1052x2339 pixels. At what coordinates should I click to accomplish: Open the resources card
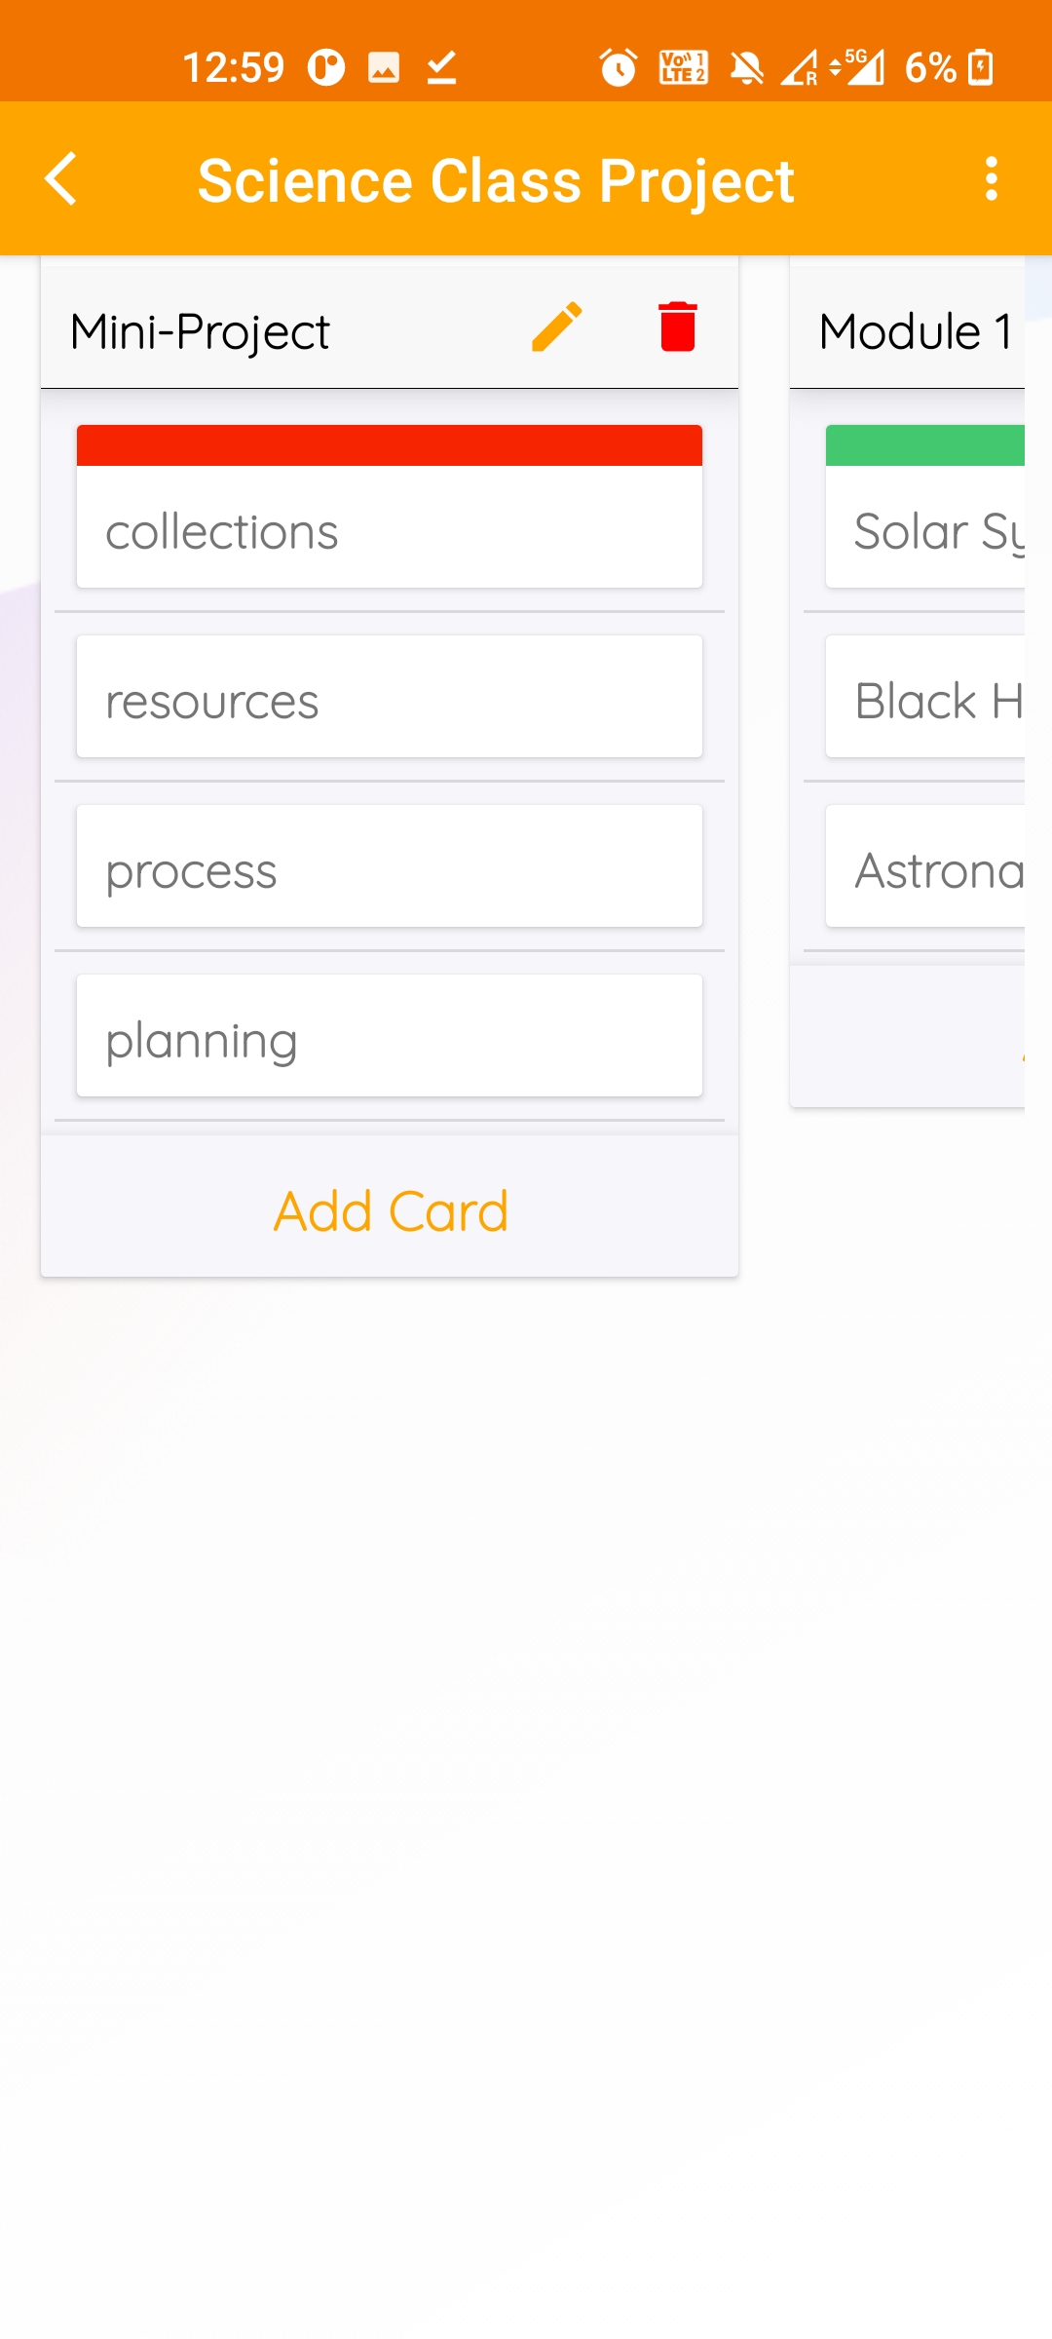pyautogui.click(x=390, y=697)
